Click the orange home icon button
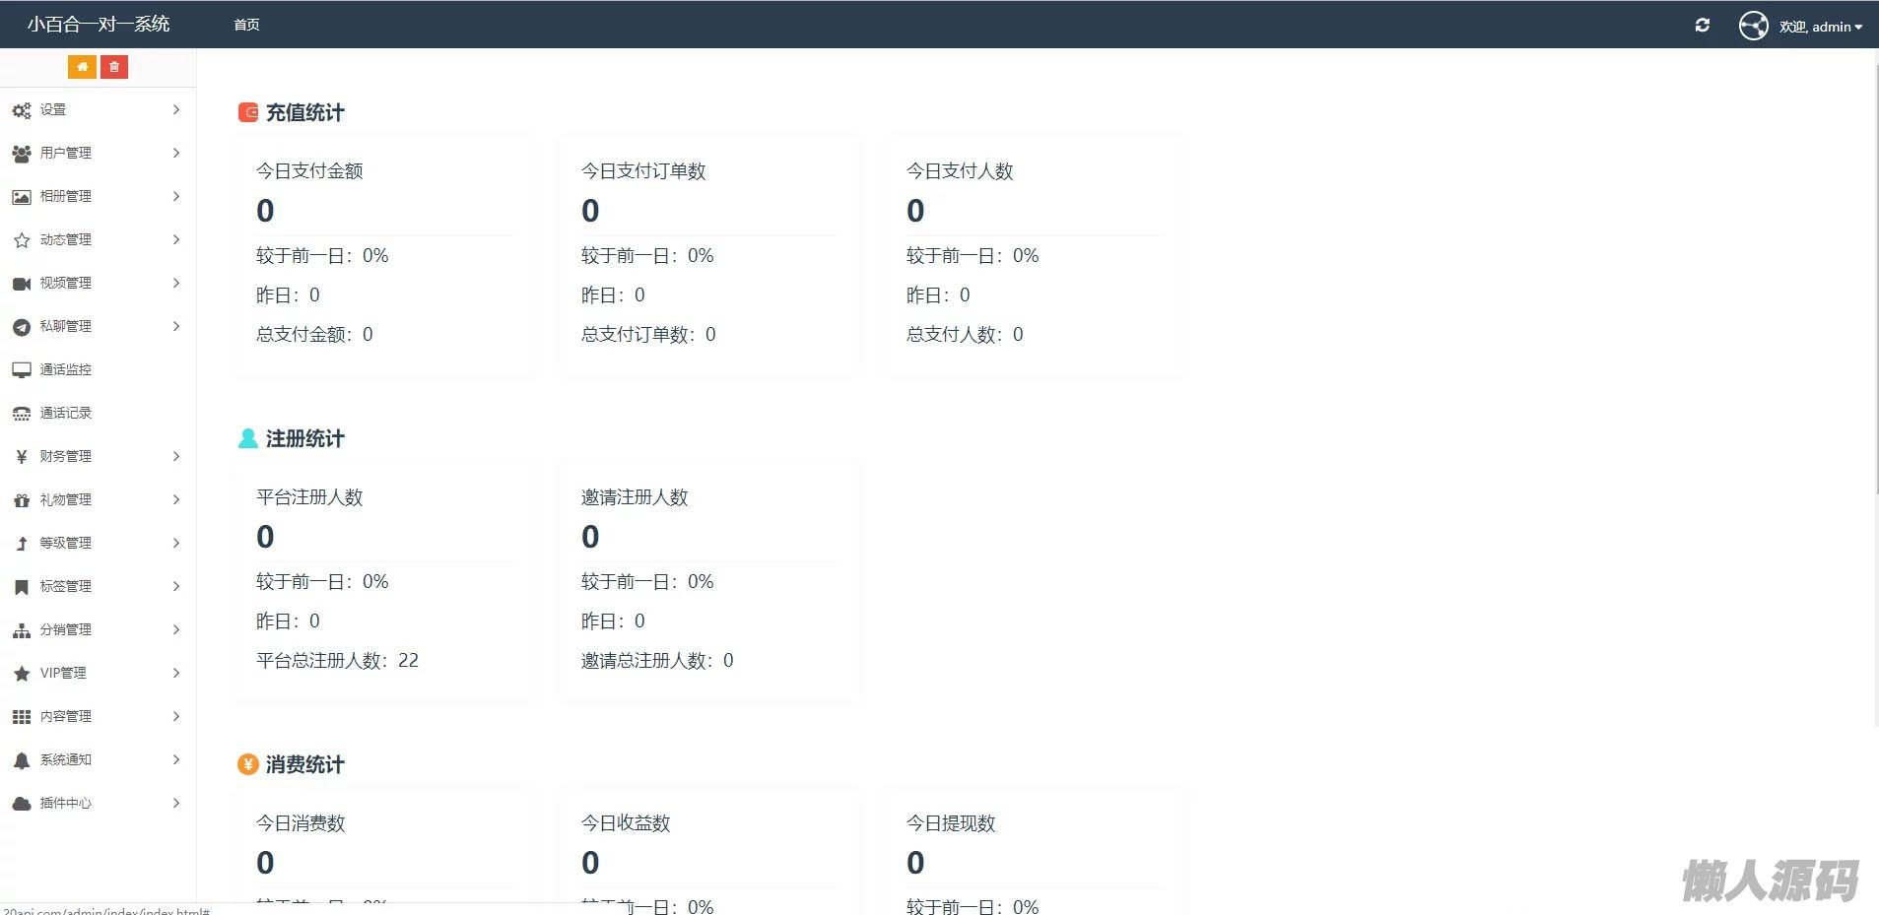Viewport: 1879px width, 915px height. (82, 67)
